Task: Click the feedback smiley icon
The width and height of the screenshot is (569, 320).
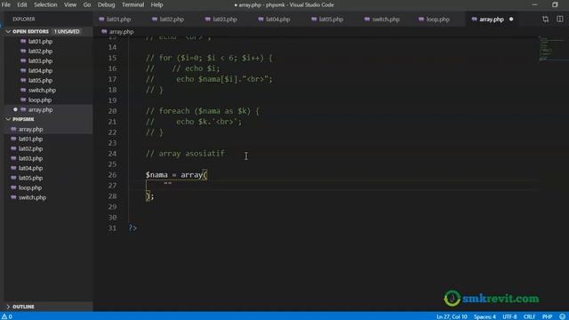Action: pyautogui.click(x=562, y=316)
